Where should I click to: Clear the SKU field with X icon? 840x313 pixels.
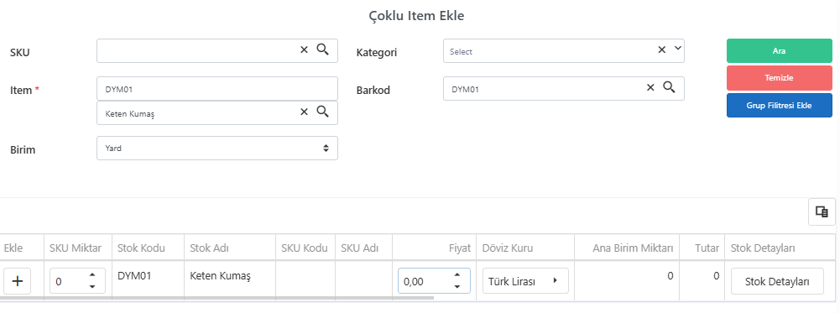click(x=304, y=50)
